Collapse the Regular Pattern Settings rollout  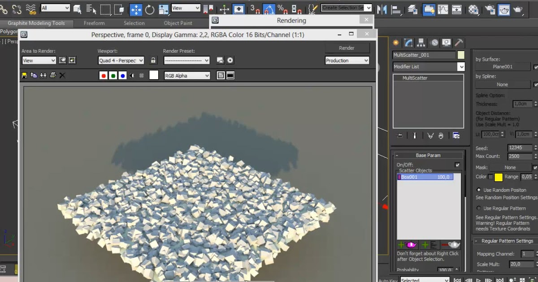point(506,241)
